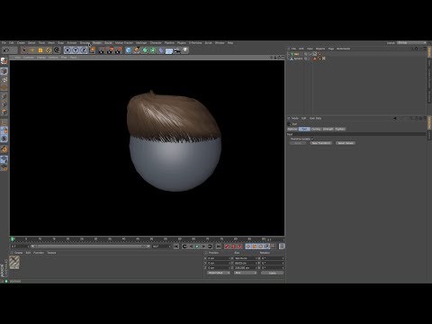Screen dimensions: 432x324
Task: Toggle visibility dots for the Hair object
Action: 306,54
